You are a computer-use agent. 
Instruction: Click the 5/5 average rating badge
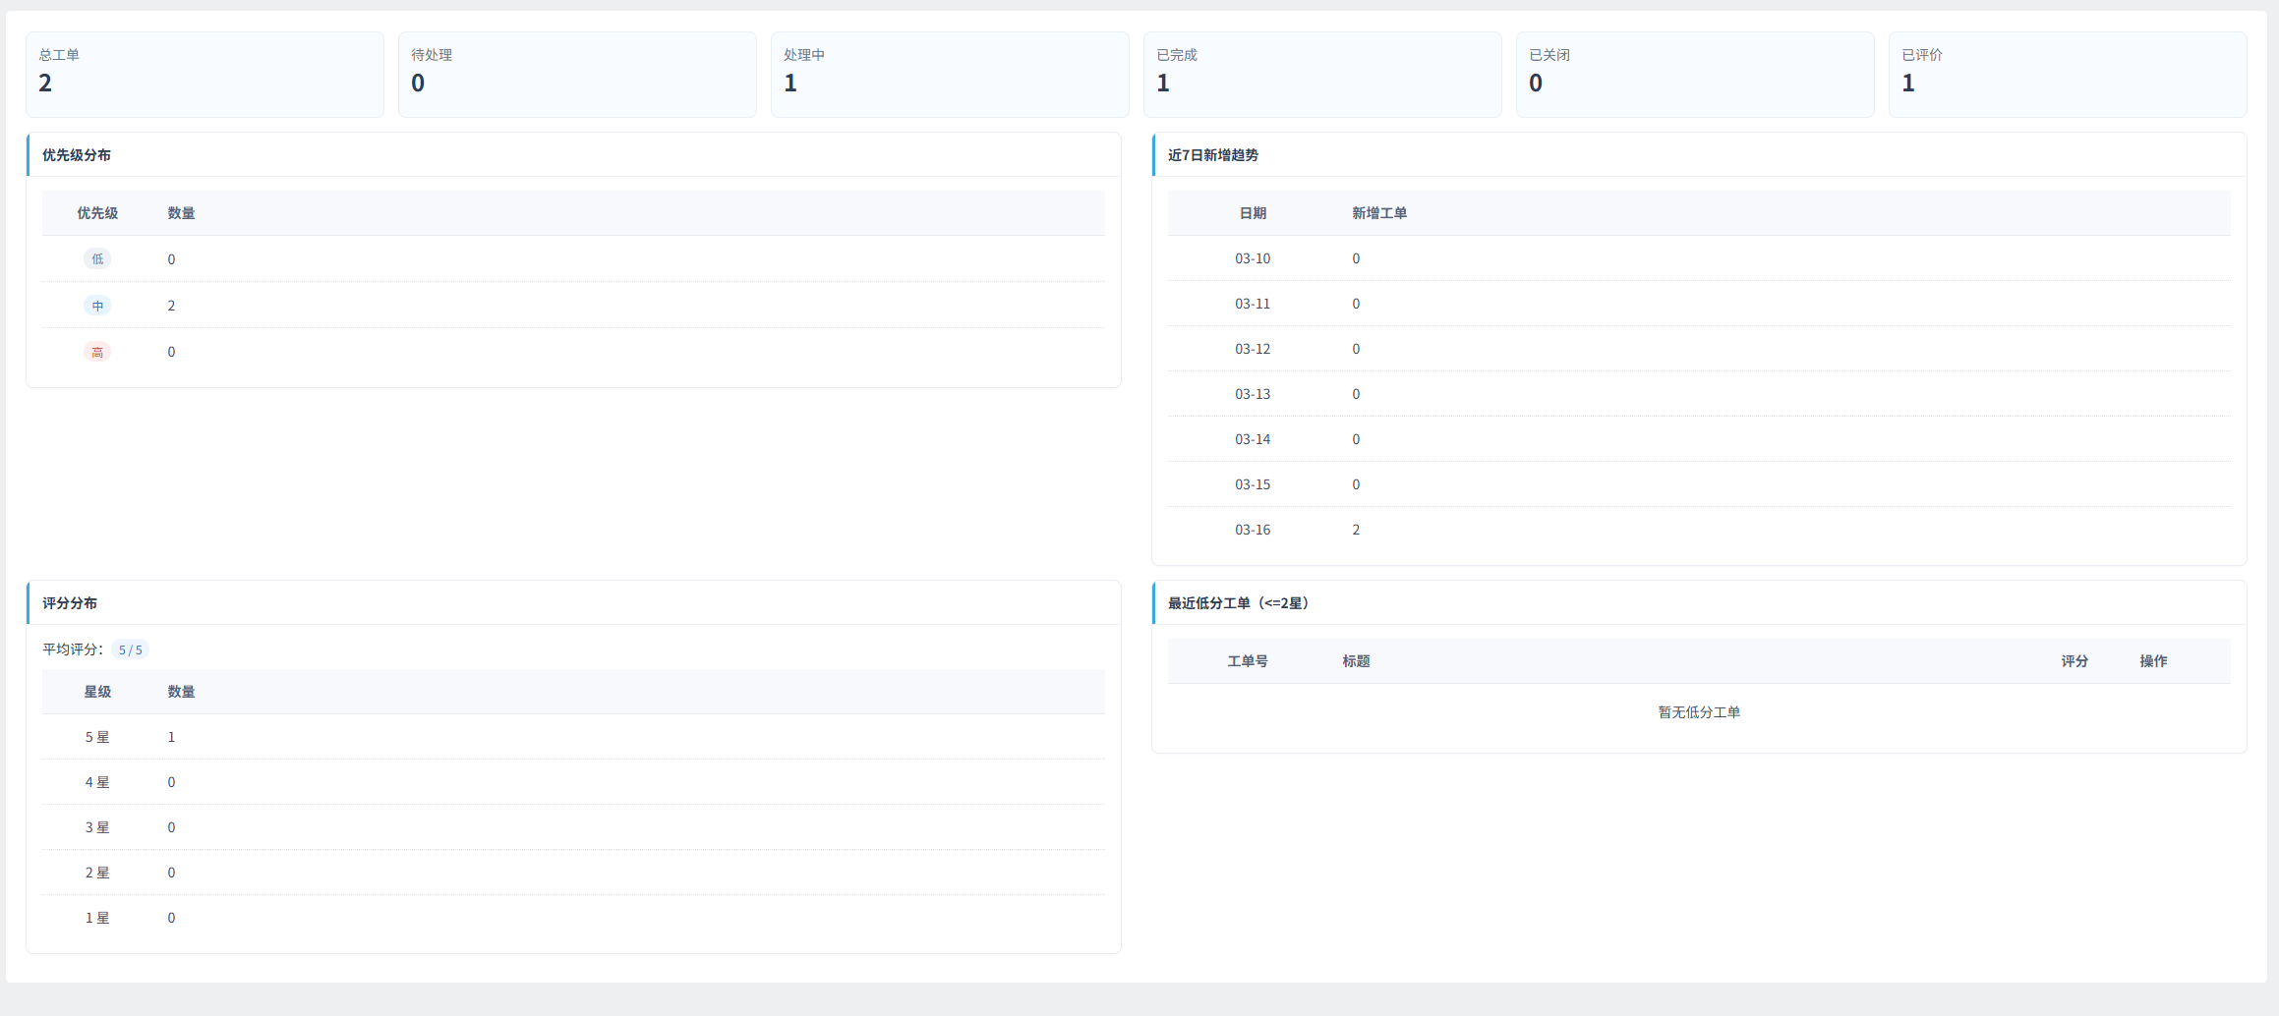[130, 649]
